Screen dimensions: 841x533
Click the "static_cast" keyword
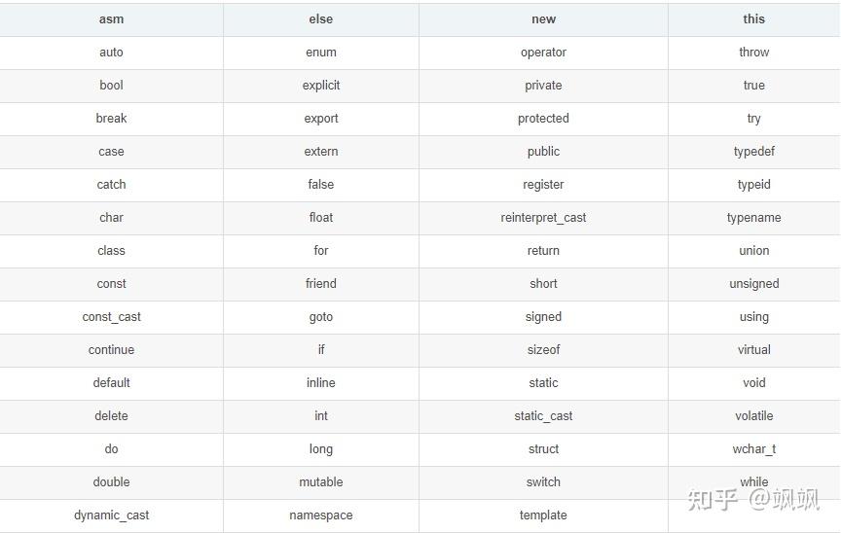543,416
